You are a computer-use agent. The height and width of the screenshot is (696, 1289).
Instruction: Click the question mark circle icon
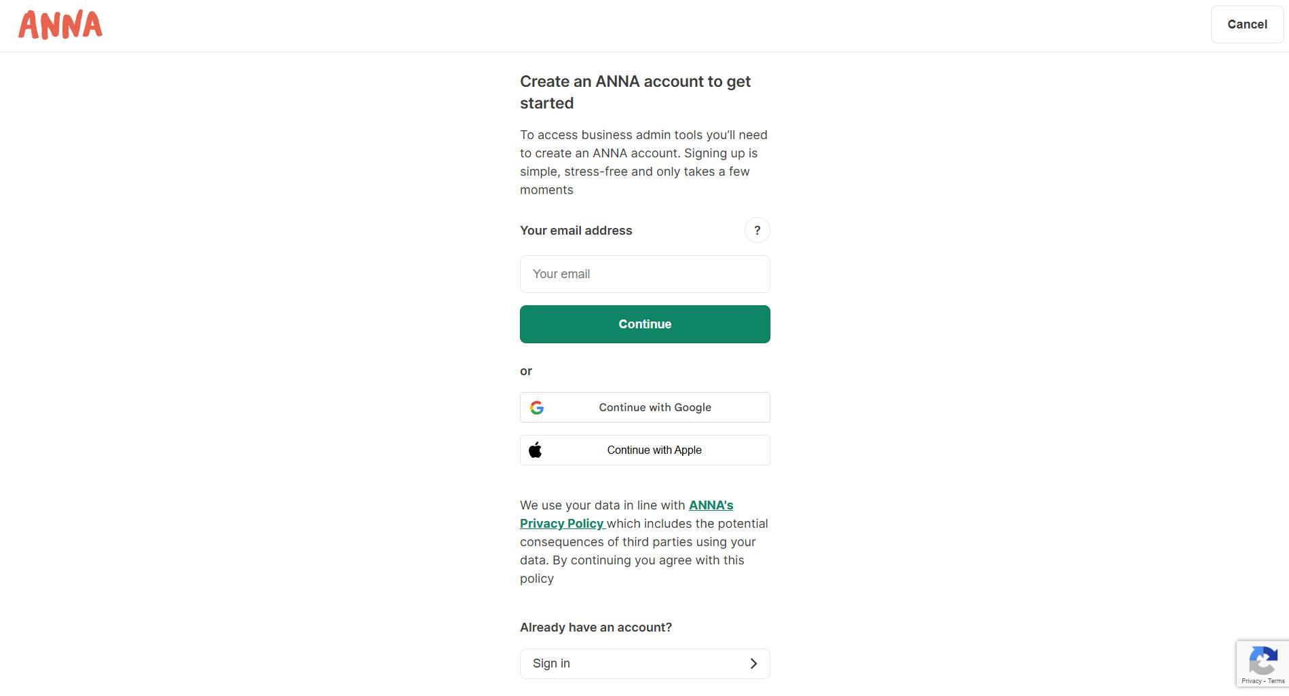click(757, 230)
